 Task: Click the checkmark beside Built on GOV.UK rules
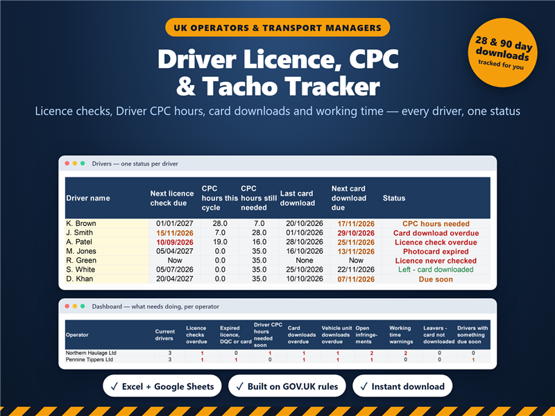coord(239,386)
